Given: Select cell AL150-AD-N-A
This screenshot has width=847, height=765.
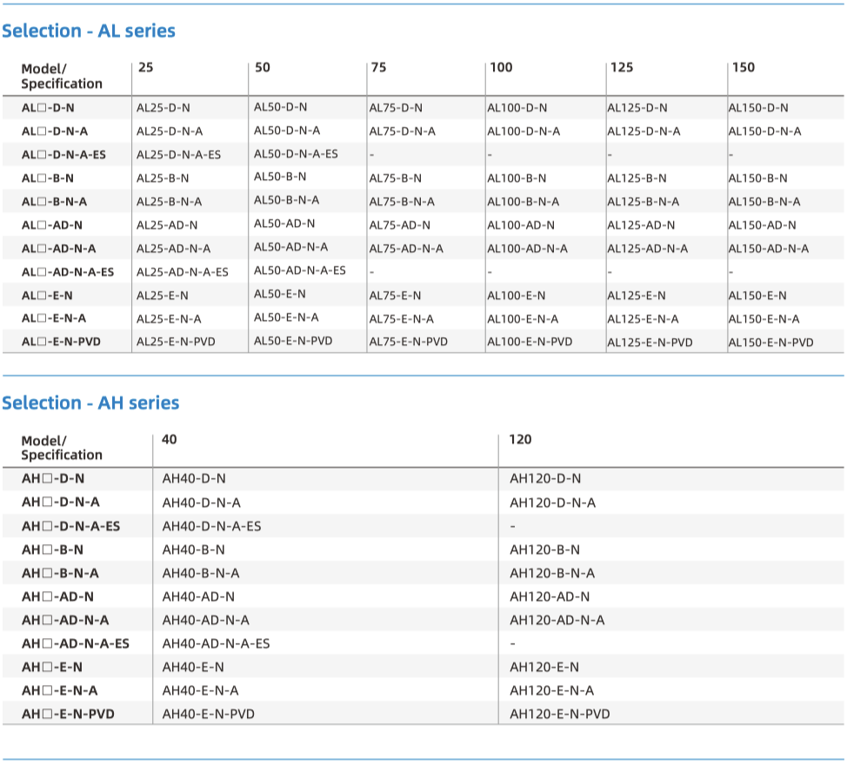Looking at the screenshot, I should tap(768, 249).
